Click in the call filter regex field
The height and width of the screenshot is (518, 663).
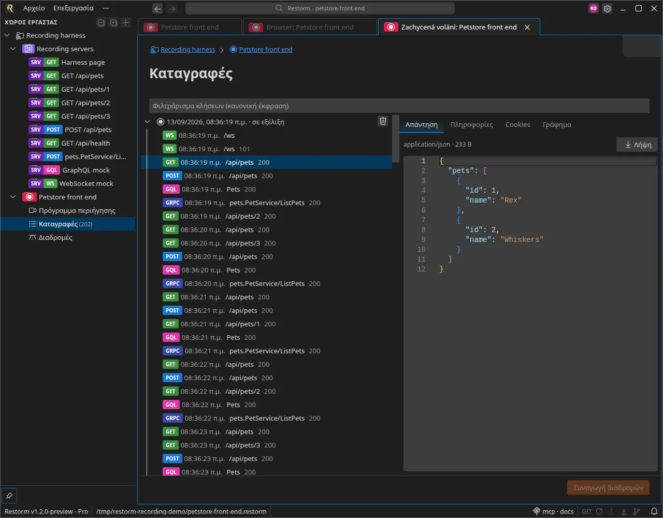tap(399, 106)
